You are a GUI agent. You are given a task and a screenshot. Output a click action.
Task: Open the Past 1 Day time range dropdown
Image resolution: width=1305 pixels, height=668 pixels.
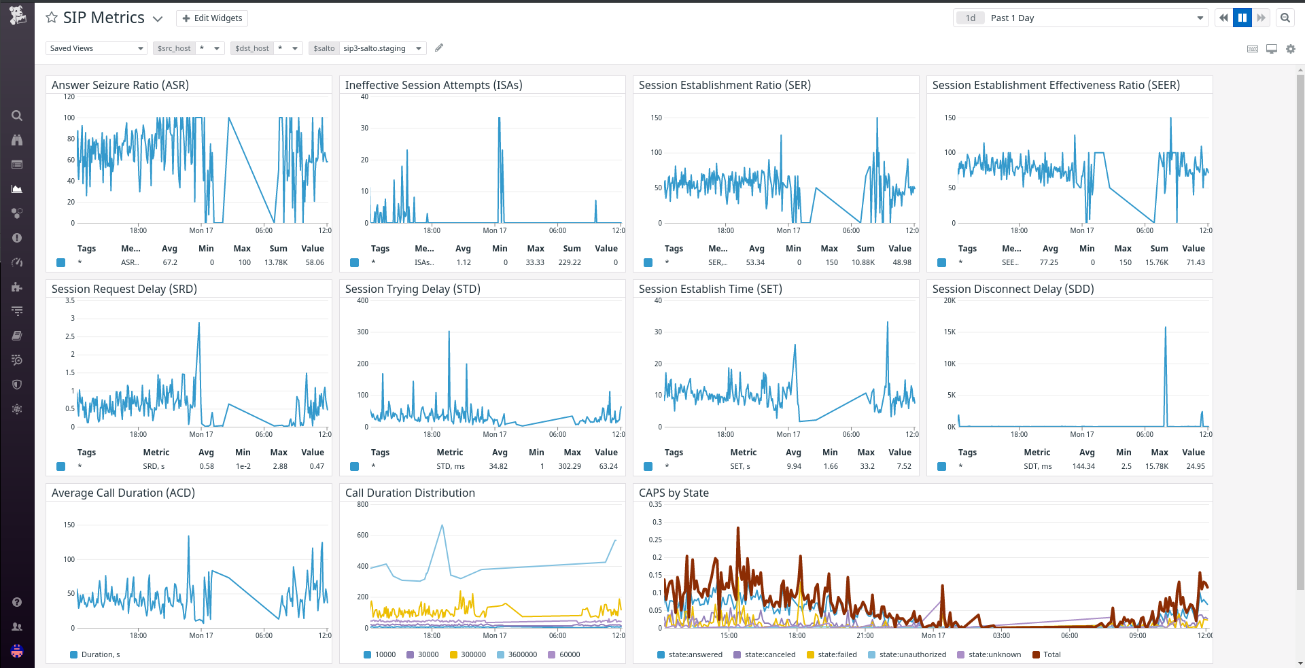click(x=1081, y=18)
